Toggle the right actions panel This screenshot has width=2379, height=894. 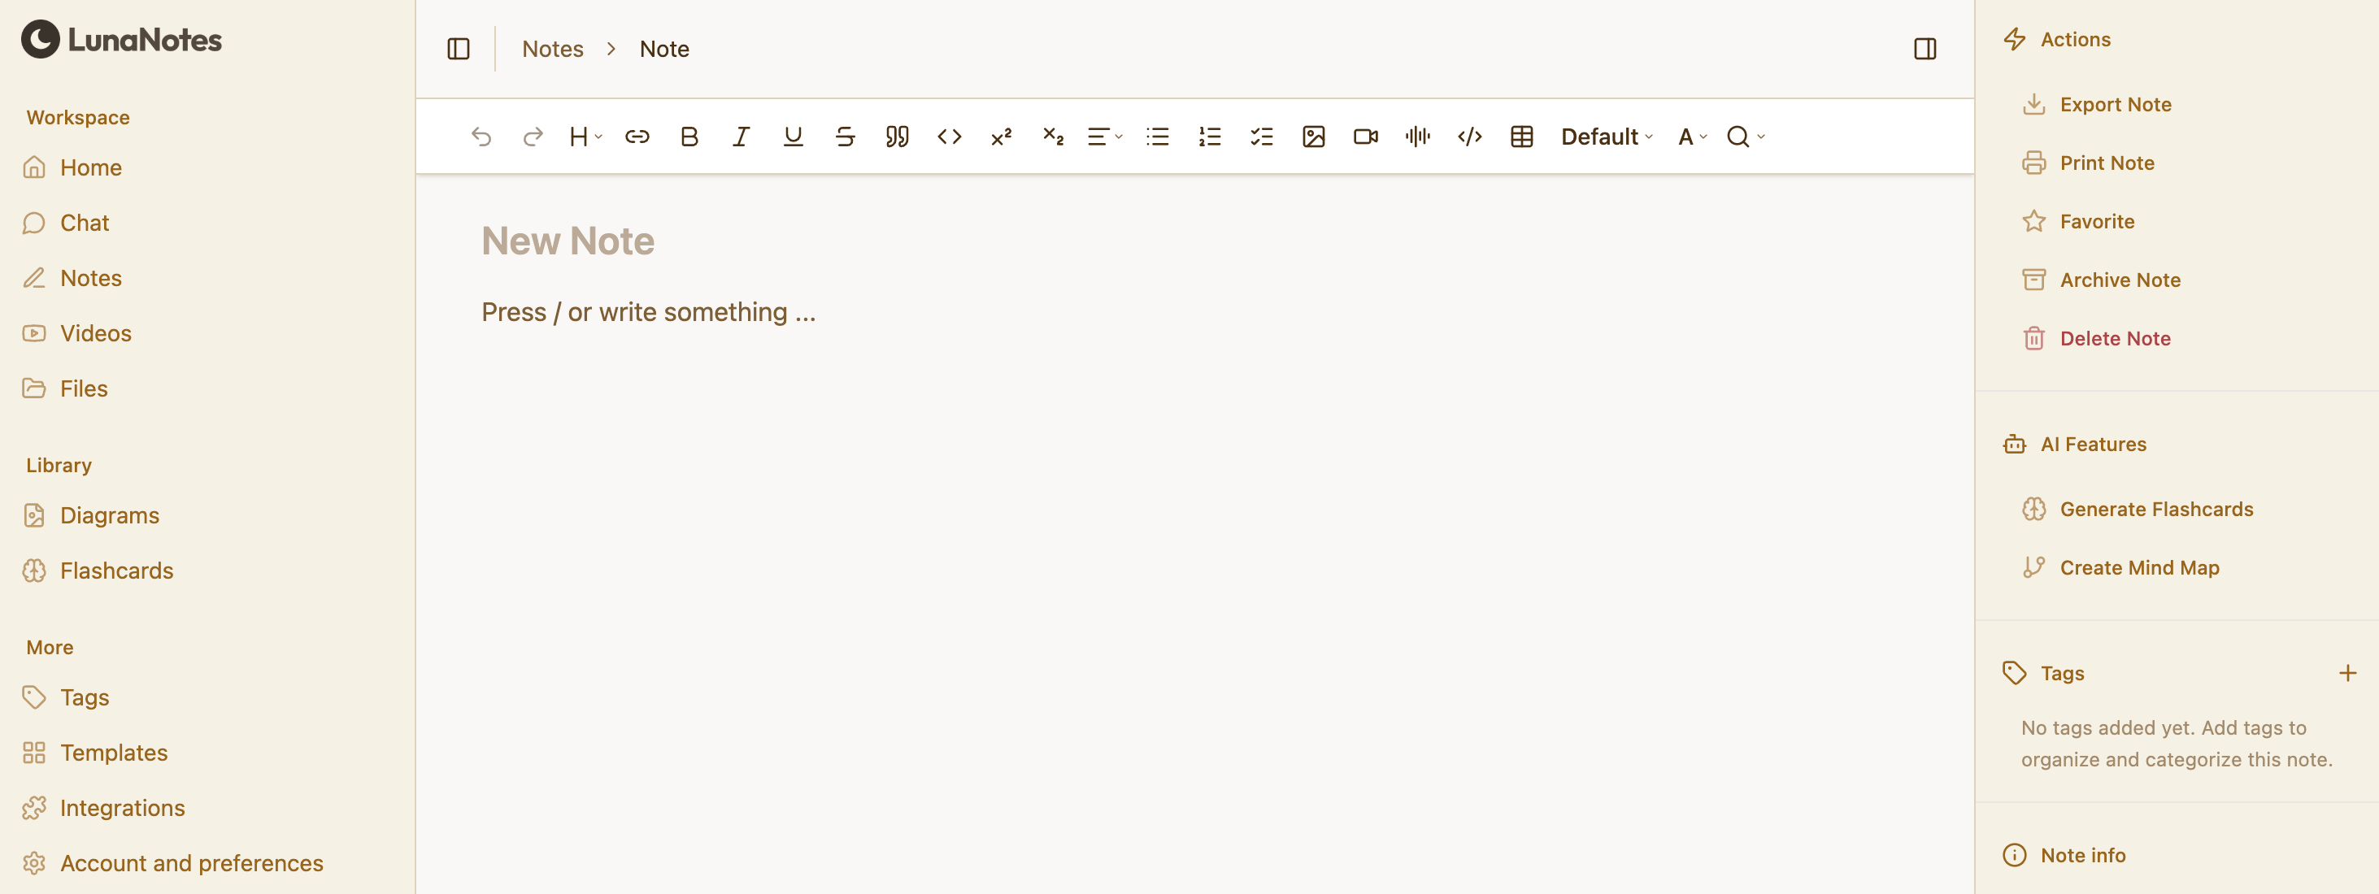click(x=1925, y=49)
